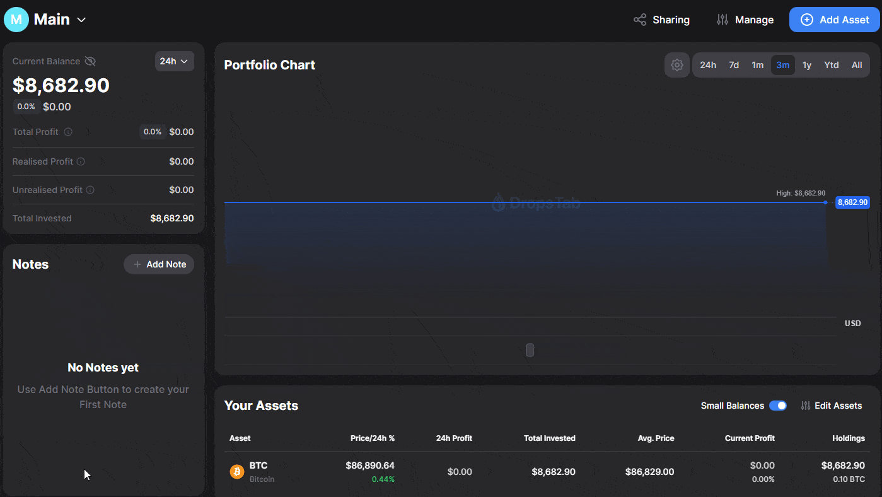The image size is (882, 497).
Task: Select the 7d chart range tab
Action: tap(734, 65)
